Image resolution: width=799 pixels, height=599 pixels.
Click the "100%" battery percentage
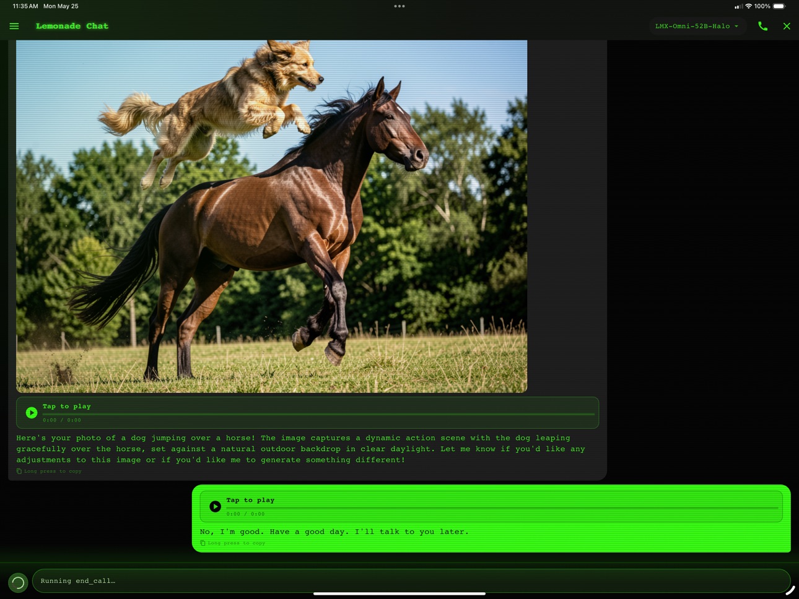tap(762, 6)
